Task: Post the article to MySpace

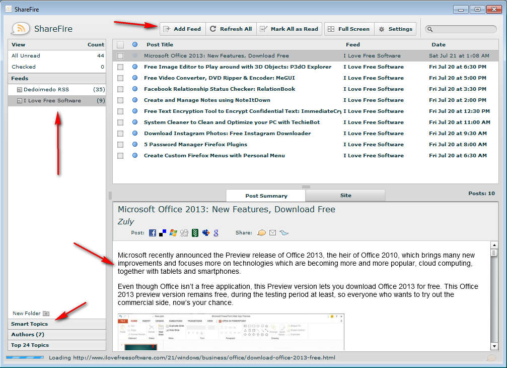Action: point(205,233)
